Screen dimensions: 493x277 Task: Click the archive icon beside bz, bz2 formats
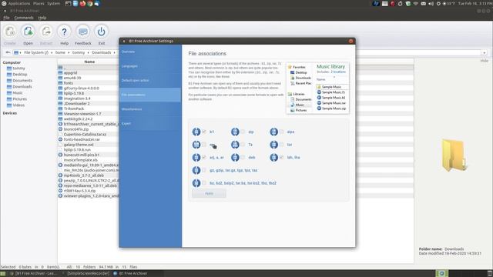click(x=196, y=183)
